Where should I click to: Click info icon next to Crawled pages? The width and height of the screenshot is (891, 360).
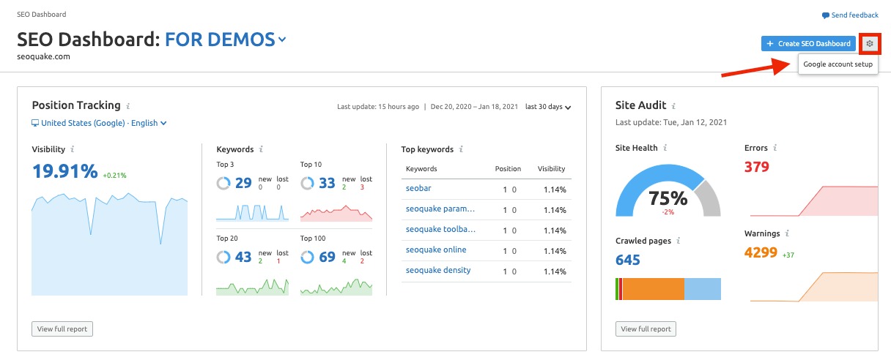[679, 241]
